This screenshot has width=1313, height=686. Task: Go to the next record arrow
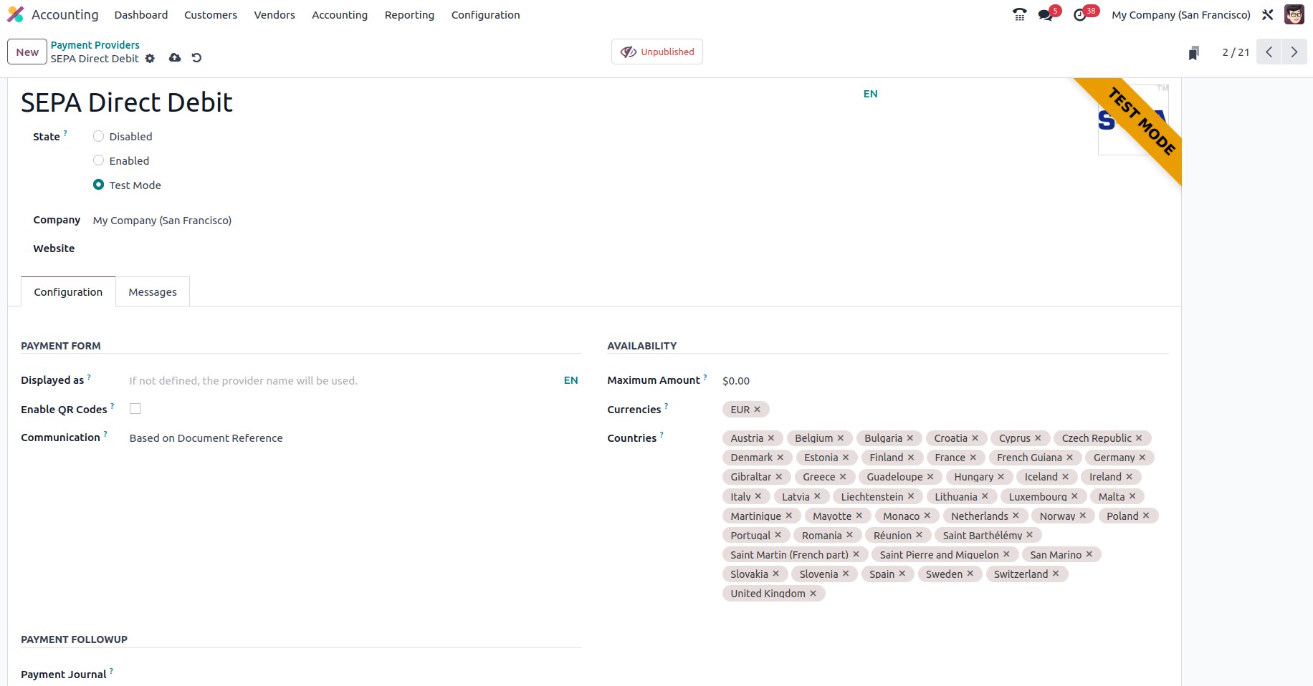[1294, 52]
